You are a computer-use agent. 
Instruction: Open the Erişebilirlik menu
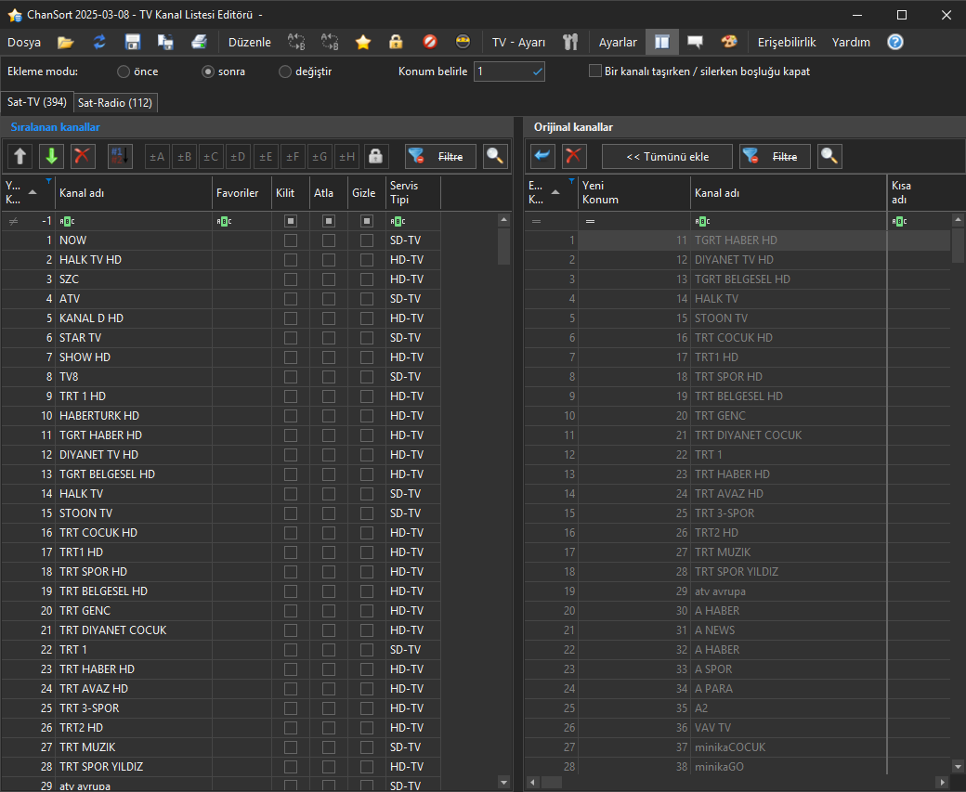[x=787, y=42]
